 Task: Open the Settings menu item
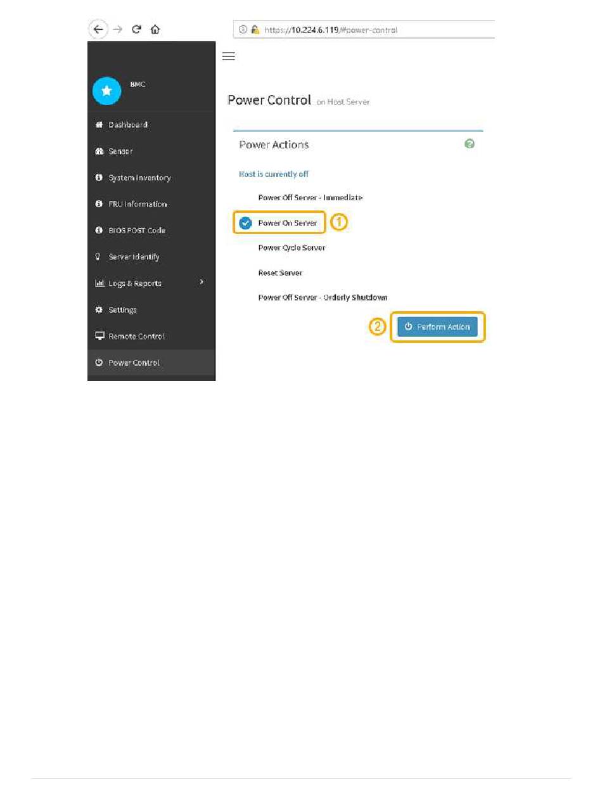coord(151,310)
